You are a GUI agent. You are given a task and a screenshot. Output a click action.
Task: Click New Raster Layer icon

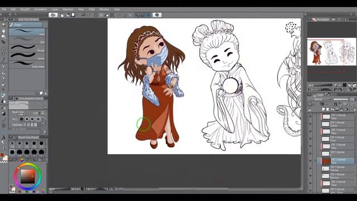324,109
